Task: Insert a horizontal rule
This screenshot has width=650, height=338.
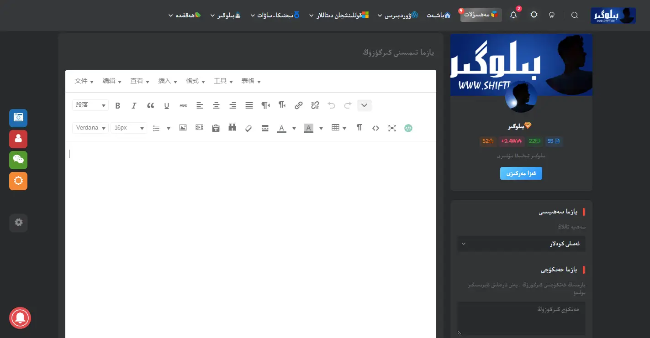Action: coord(265,128)
